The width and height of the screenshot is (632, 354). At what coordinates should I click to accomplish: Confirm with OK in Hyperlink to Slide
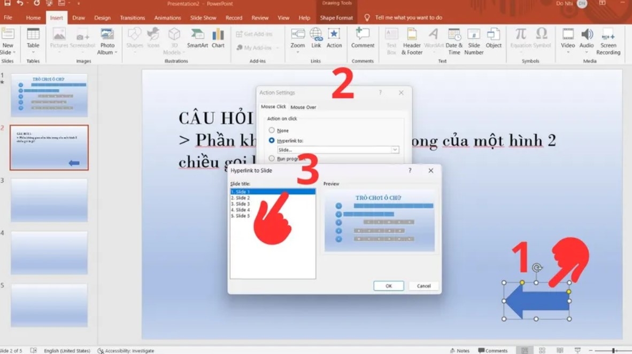click(389, 286)
